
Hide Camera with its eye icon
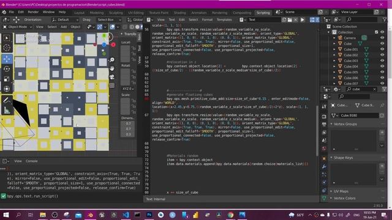pos(382,38)
